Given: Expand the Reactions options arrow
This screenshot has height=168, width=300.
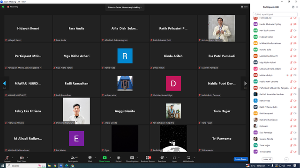Looking at the screenshot, I should click(x=166, y=158).
